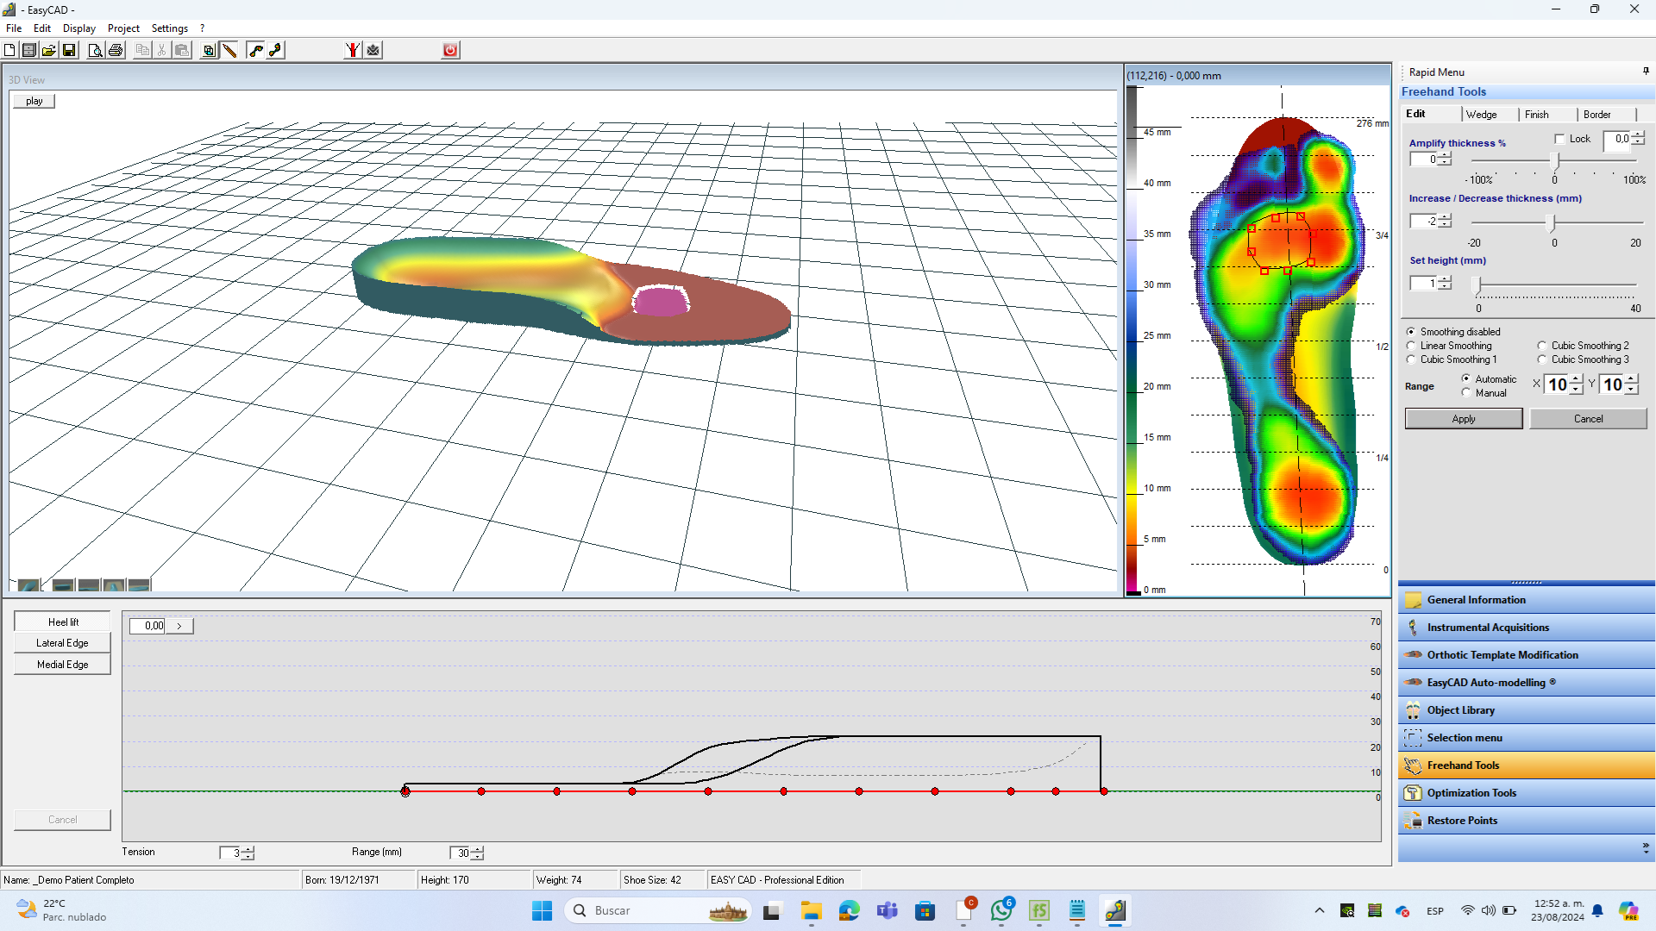
Task: Click the envelope send icon
Action: click(x=373, y=50)
